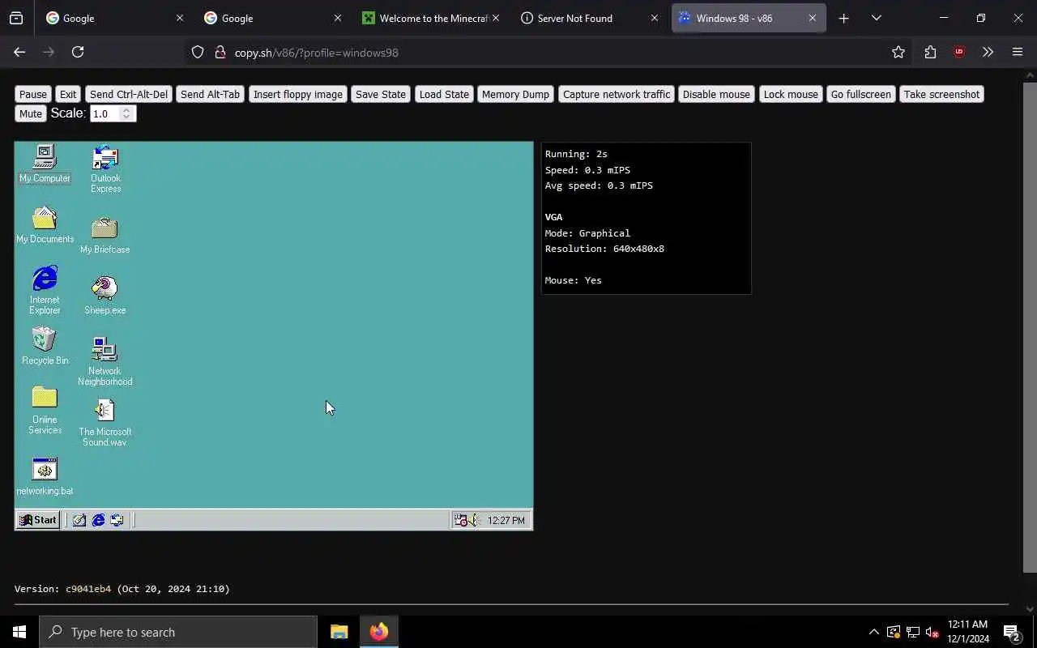
Task: Click the 12:27 PM clock in Windows 98 taskbar
Action: (506, 521)
